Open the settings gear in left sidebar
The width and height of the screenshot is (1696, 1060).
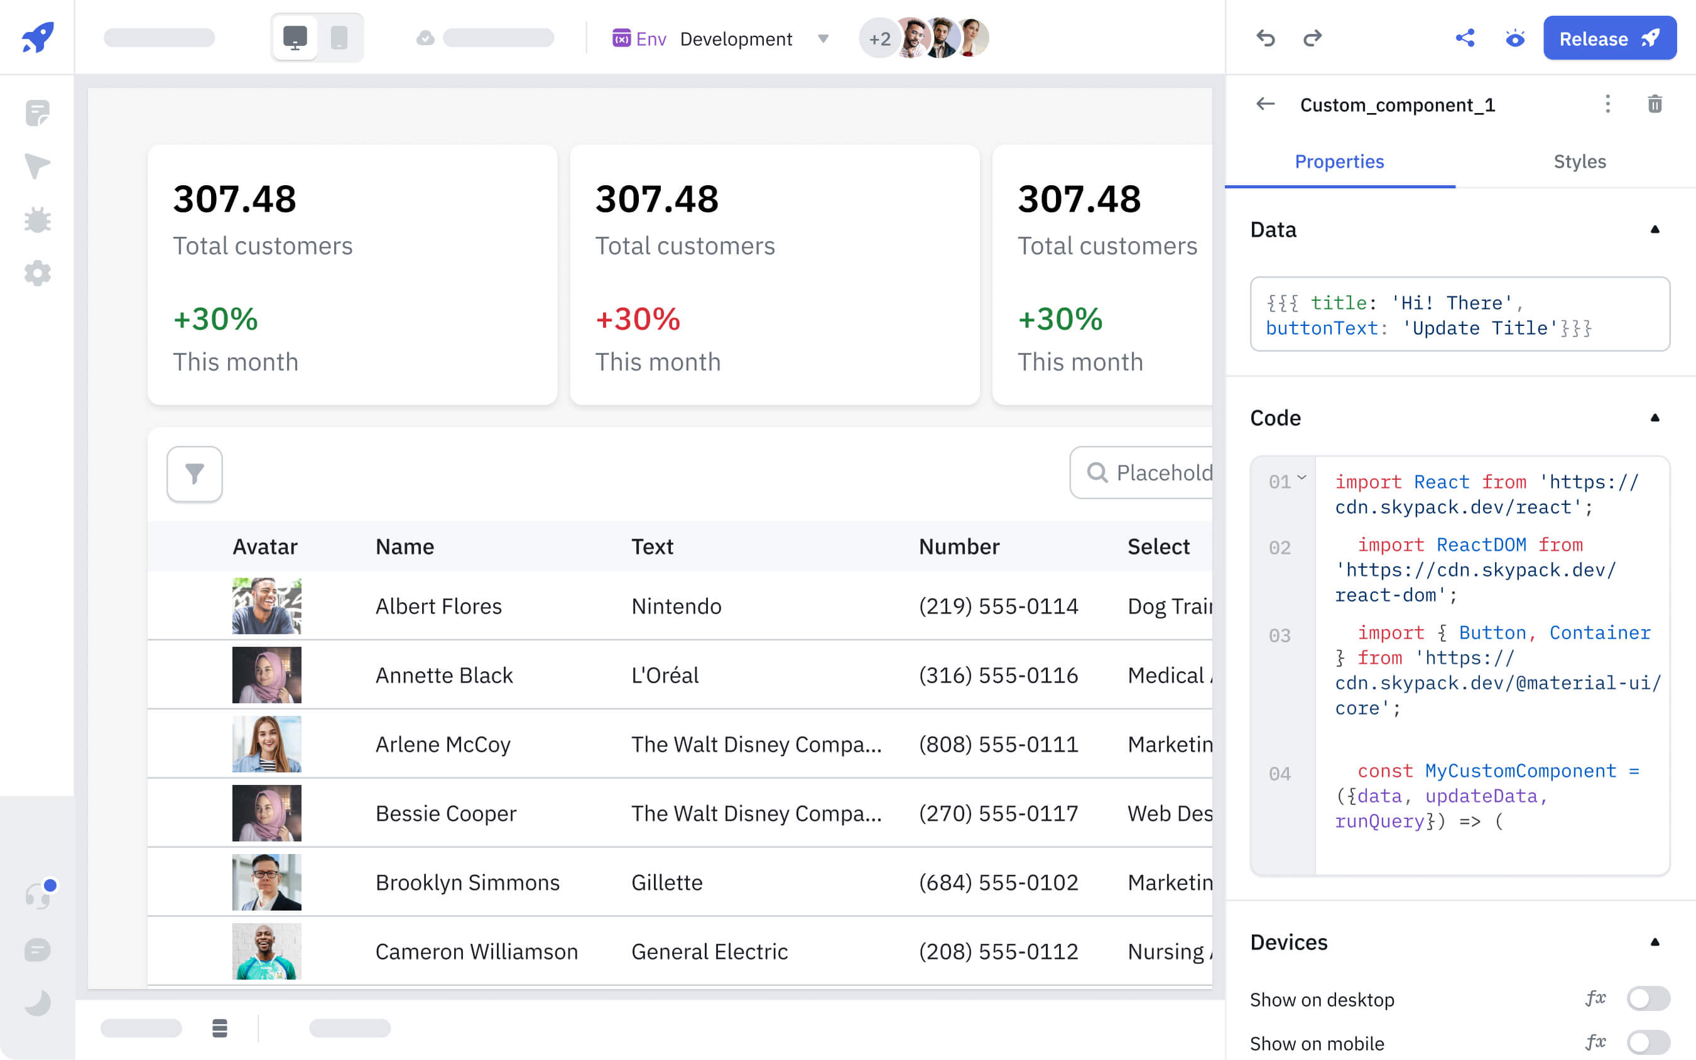pos(37,273)
